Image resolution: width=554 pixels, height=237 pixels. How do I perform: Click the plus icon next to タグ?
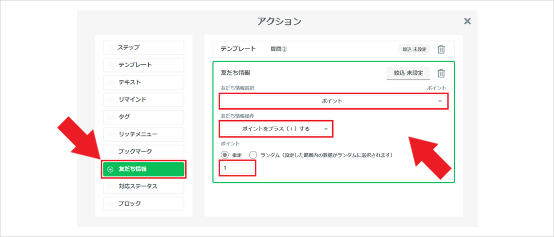pos(110,117)
